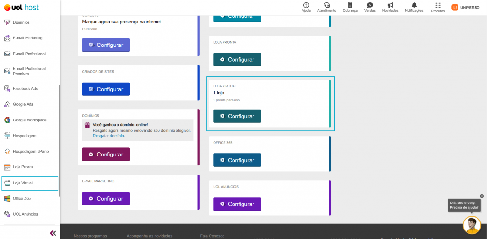Open the Notificações bell icon
Viewport: 487px width, 239px height.
tap(414, 5)
